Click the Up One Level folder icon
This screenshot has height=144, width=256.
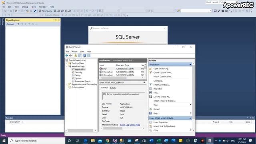click(76, 56)
